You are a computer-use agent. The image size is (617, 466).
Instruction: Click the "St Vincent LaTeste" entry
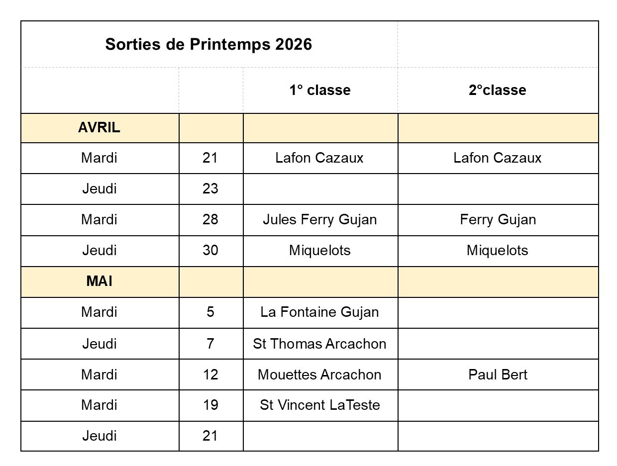point(320,405)
